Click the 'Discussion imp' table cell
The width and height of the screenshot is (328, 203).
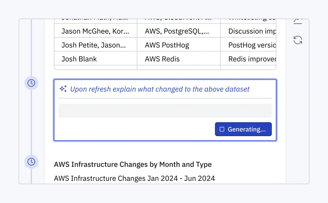248,31
